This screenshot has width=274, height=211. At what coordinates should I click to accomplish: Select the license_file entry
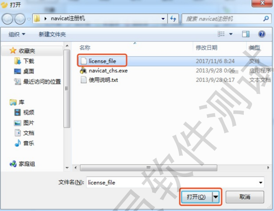tap(102, 61)
